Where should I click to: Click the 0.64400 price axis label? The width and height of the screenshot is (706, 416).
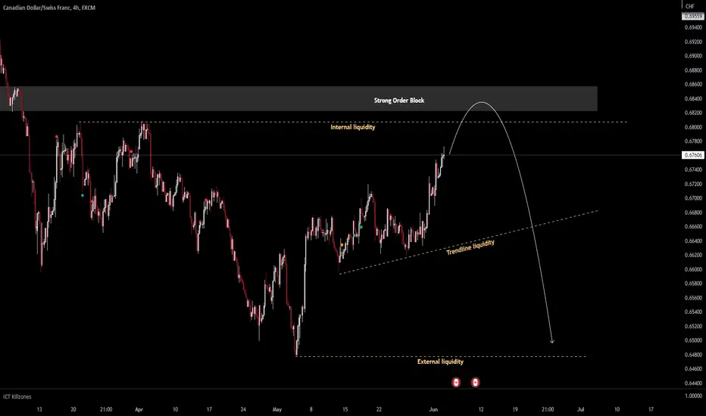693,383
